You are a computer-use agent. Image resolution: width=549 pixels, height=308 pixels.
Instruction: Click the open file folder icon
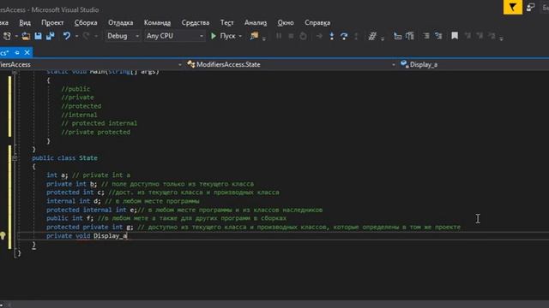pos(26,36)
